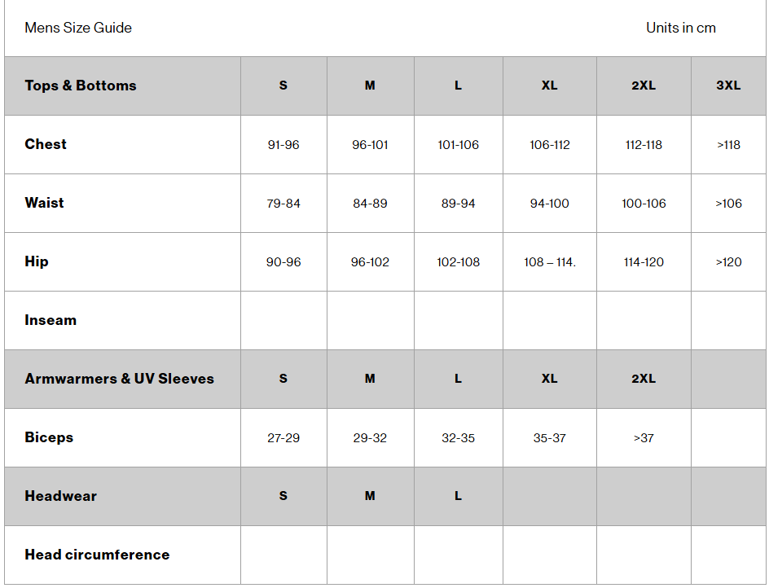Select the 'Units in cm' label
Viewport: 769px width, 588px height.
click(680, 28)
